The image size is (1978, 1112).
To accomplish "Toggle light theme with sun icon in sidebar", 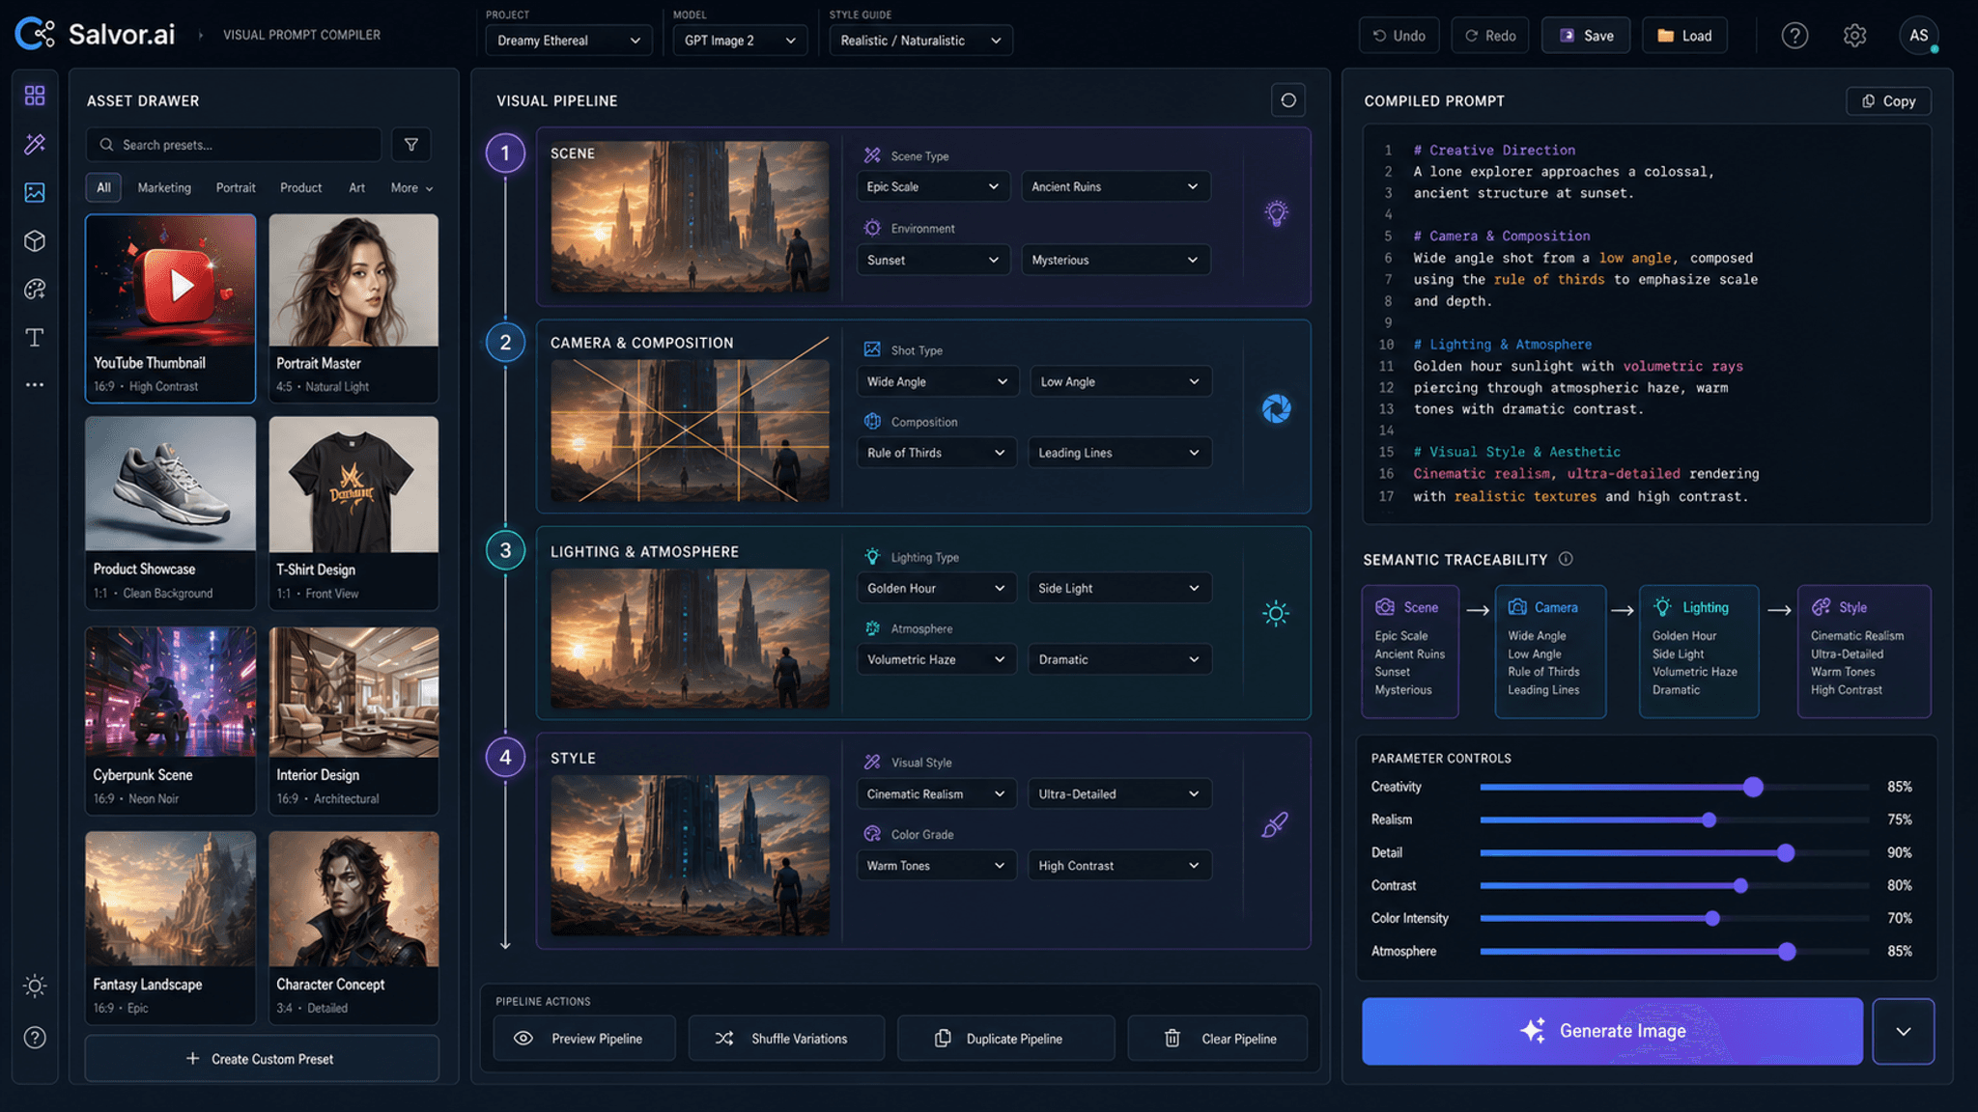I will pos(35,986).
